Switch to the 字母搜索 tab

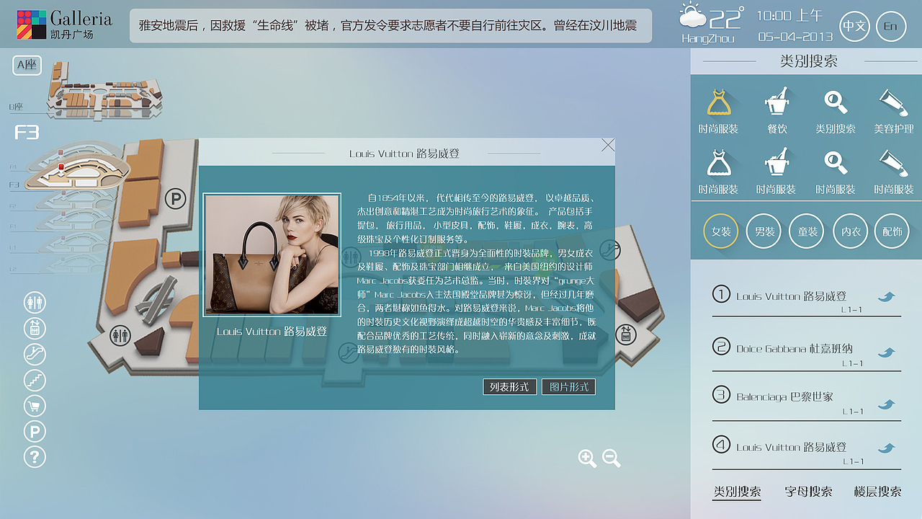[x=808, y=492]
